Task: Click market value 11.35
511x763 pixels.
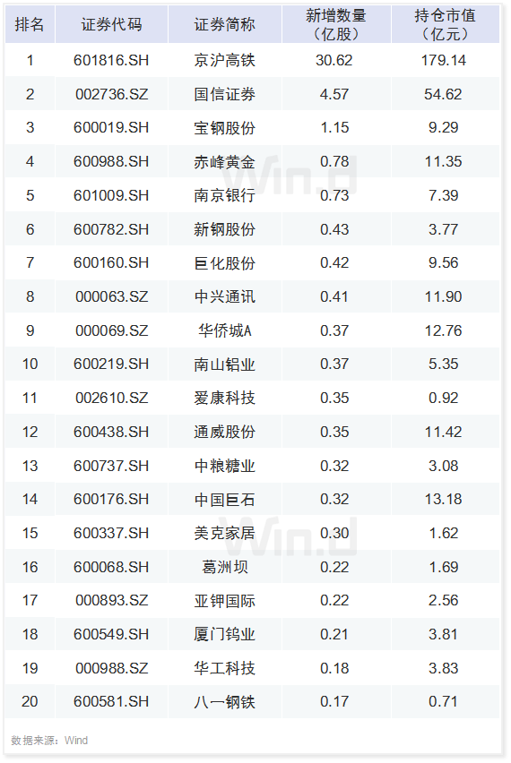Action: (x=443, y=161)
